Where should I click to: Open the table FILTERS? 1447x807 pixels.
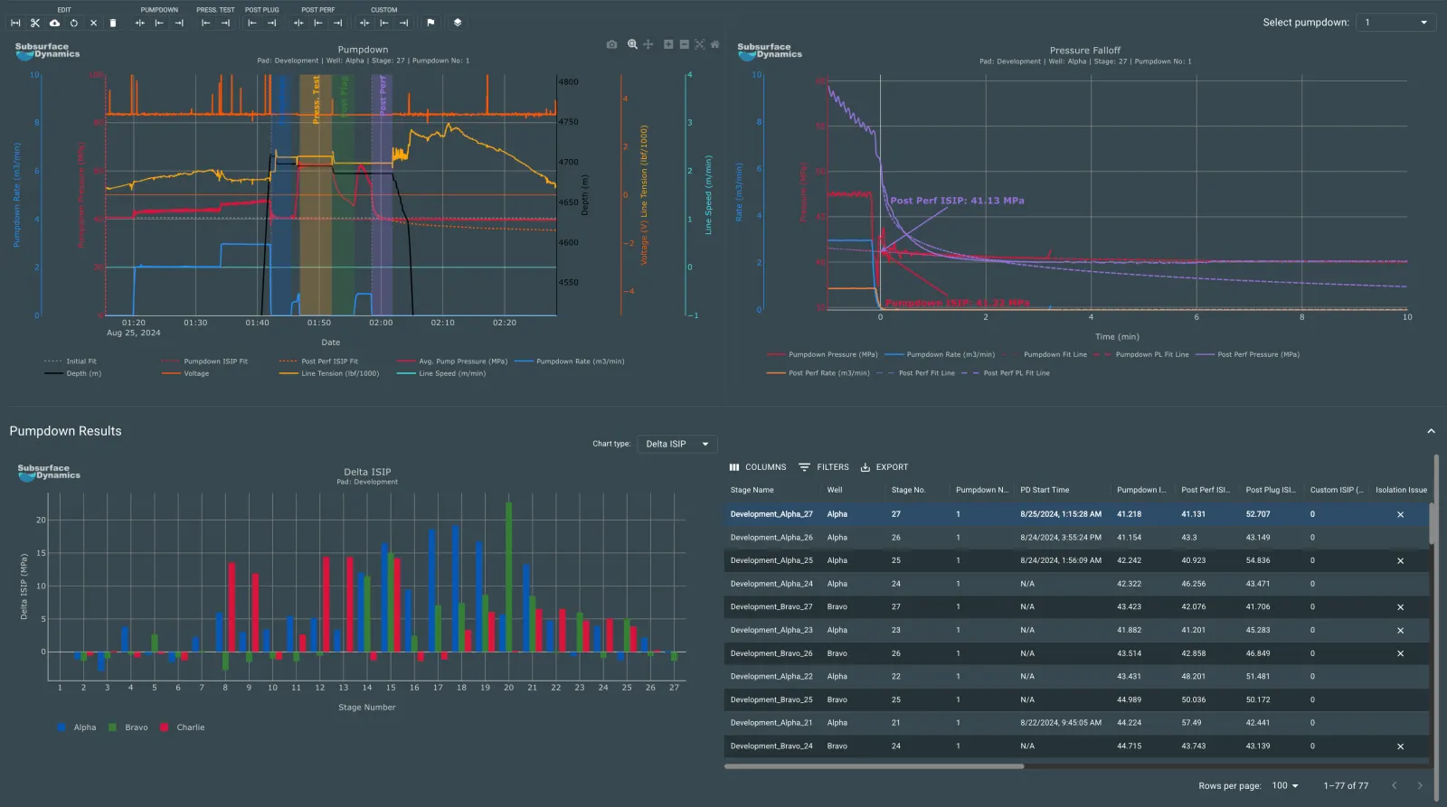[824, 467]
